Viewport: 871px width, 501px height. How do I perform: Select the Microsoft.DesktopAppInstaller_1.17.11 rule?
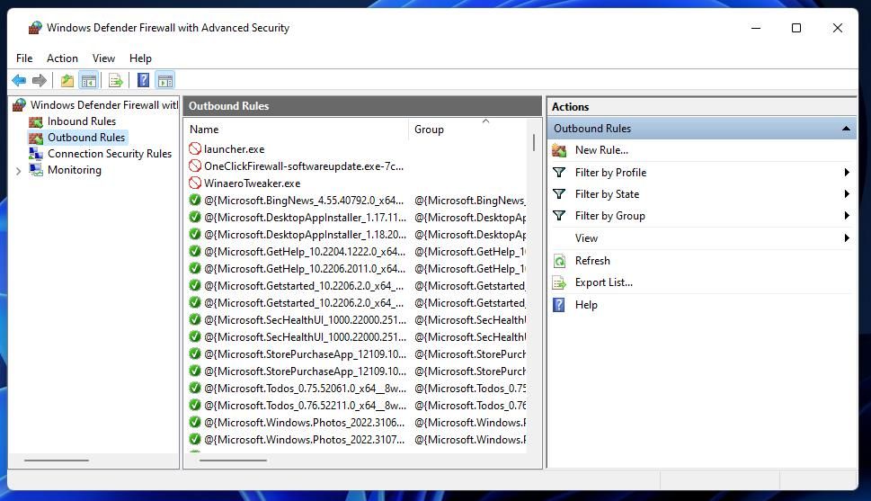(x=305, y=218)
